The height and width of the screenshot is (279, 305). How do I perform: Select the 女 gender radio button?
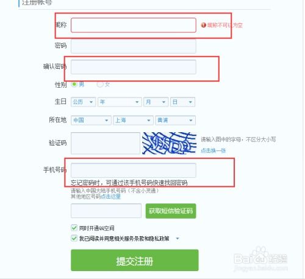tap(100, 84)
